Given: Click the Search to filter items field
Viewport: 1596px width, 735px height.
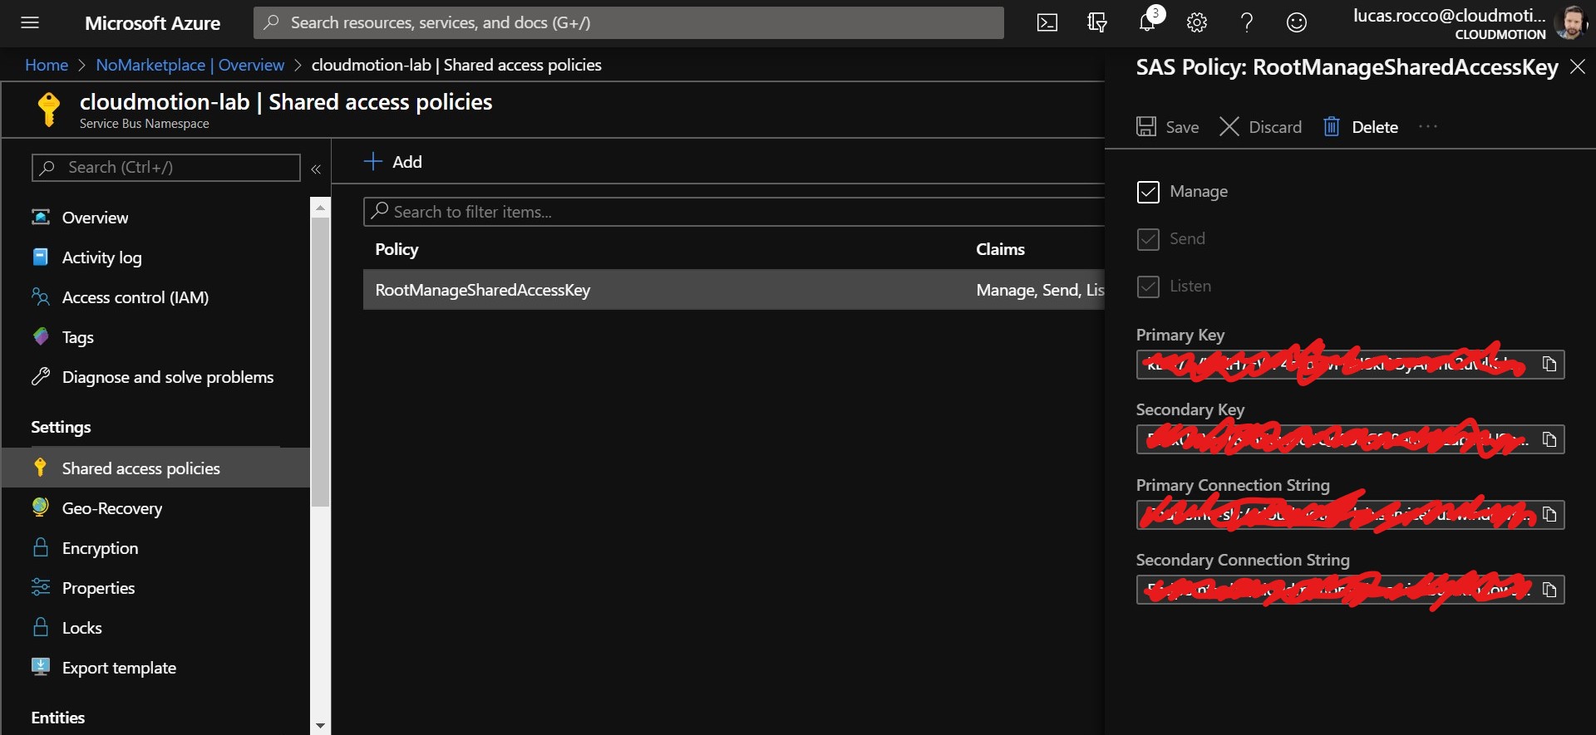Looking at the screenshot, I should (734, 212).
